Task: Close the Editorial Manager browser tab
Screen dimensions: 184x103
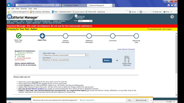Action: point(111,5)
